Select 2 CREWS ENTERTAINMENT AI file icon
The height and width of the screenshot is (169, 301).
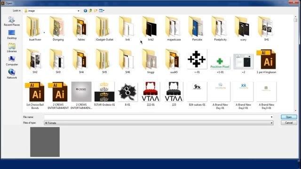coord(58,95)
